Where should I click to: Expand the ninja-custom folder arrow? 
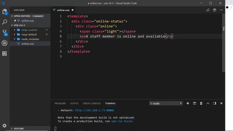pyautogui.click(x=15, y=30)
